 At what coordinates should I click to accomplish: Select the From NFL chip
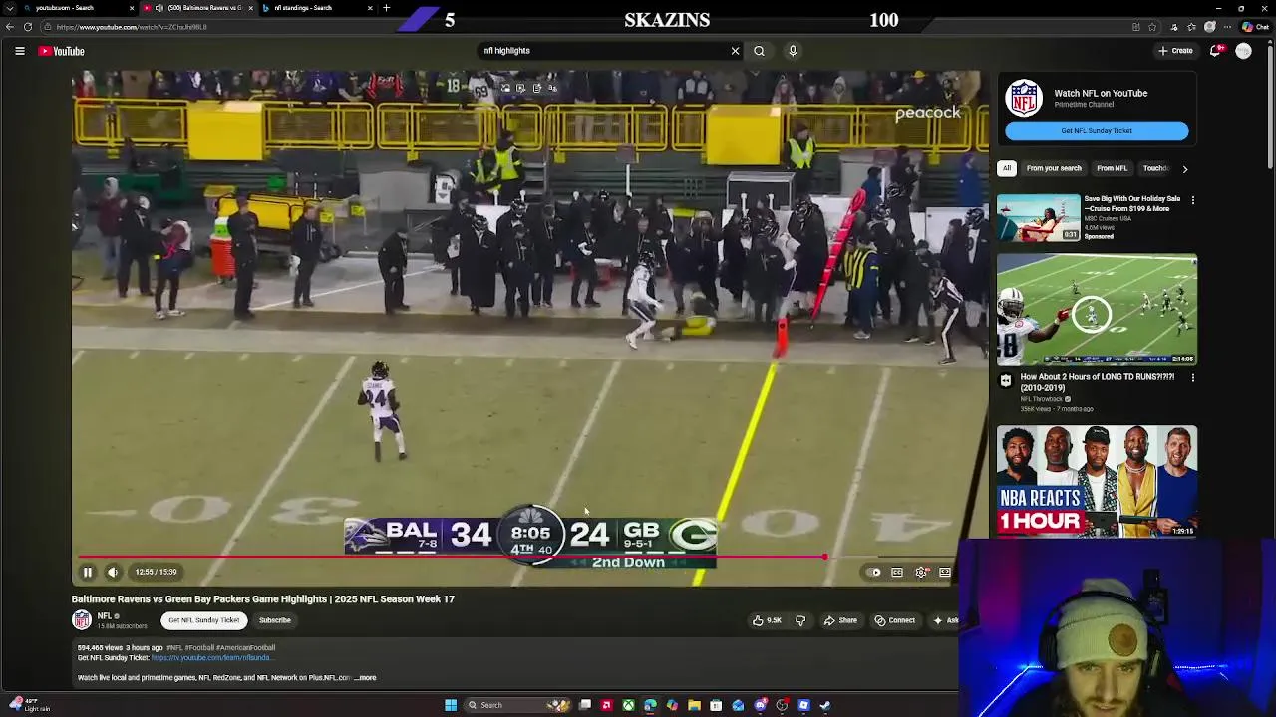pos(1112,168)
